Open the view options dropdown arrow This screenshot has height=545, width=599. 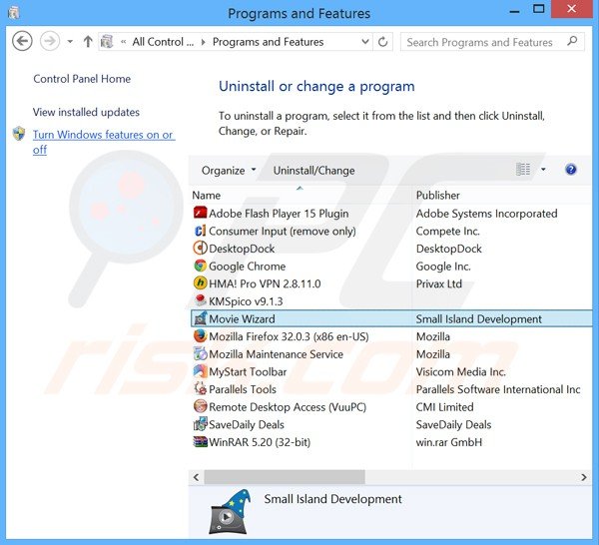pyautogui.click(x=543, y=170)
